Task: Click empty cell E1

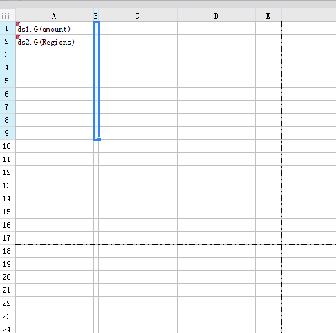Action: [268, 28]
